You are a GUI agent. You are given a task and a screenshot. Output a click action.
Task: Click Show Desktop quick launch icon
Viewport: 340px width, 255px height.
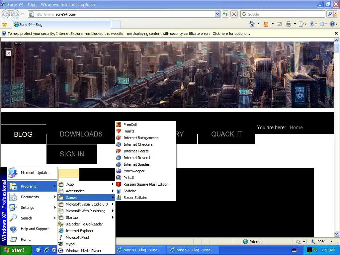click(x=39, y=250)
